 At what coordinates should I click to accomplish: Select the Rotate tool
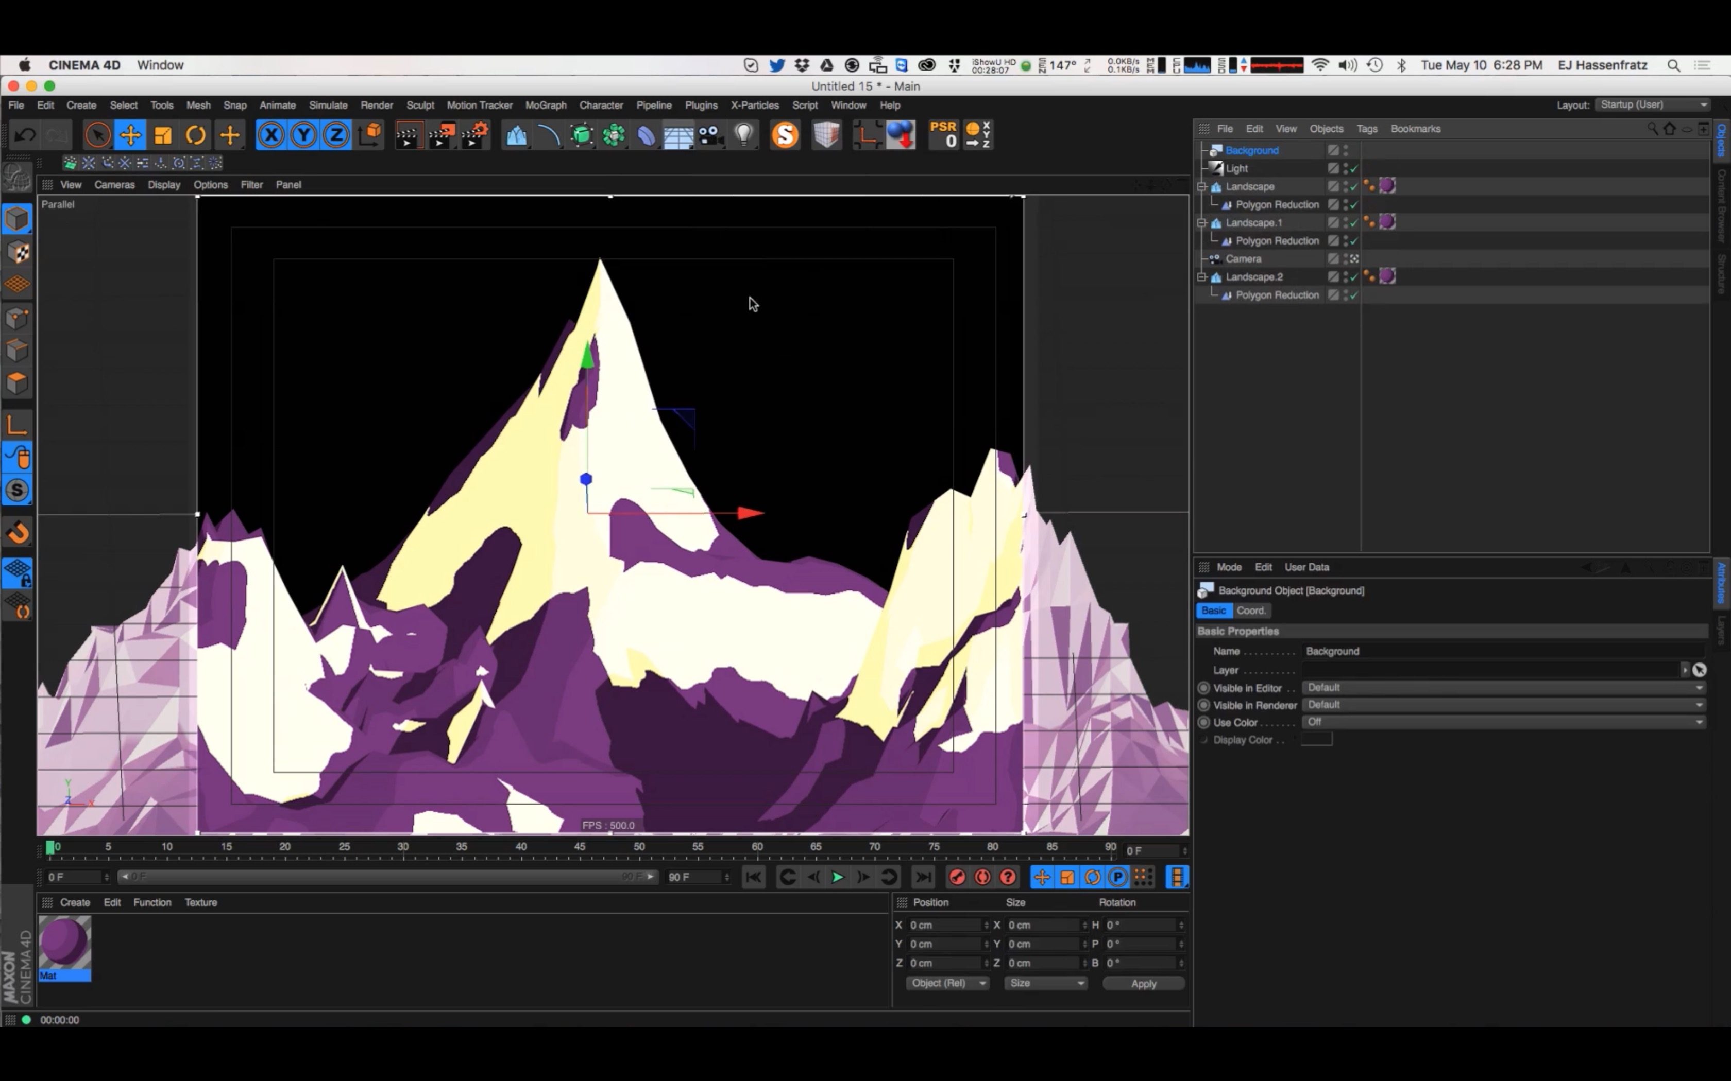coord(195,135)
